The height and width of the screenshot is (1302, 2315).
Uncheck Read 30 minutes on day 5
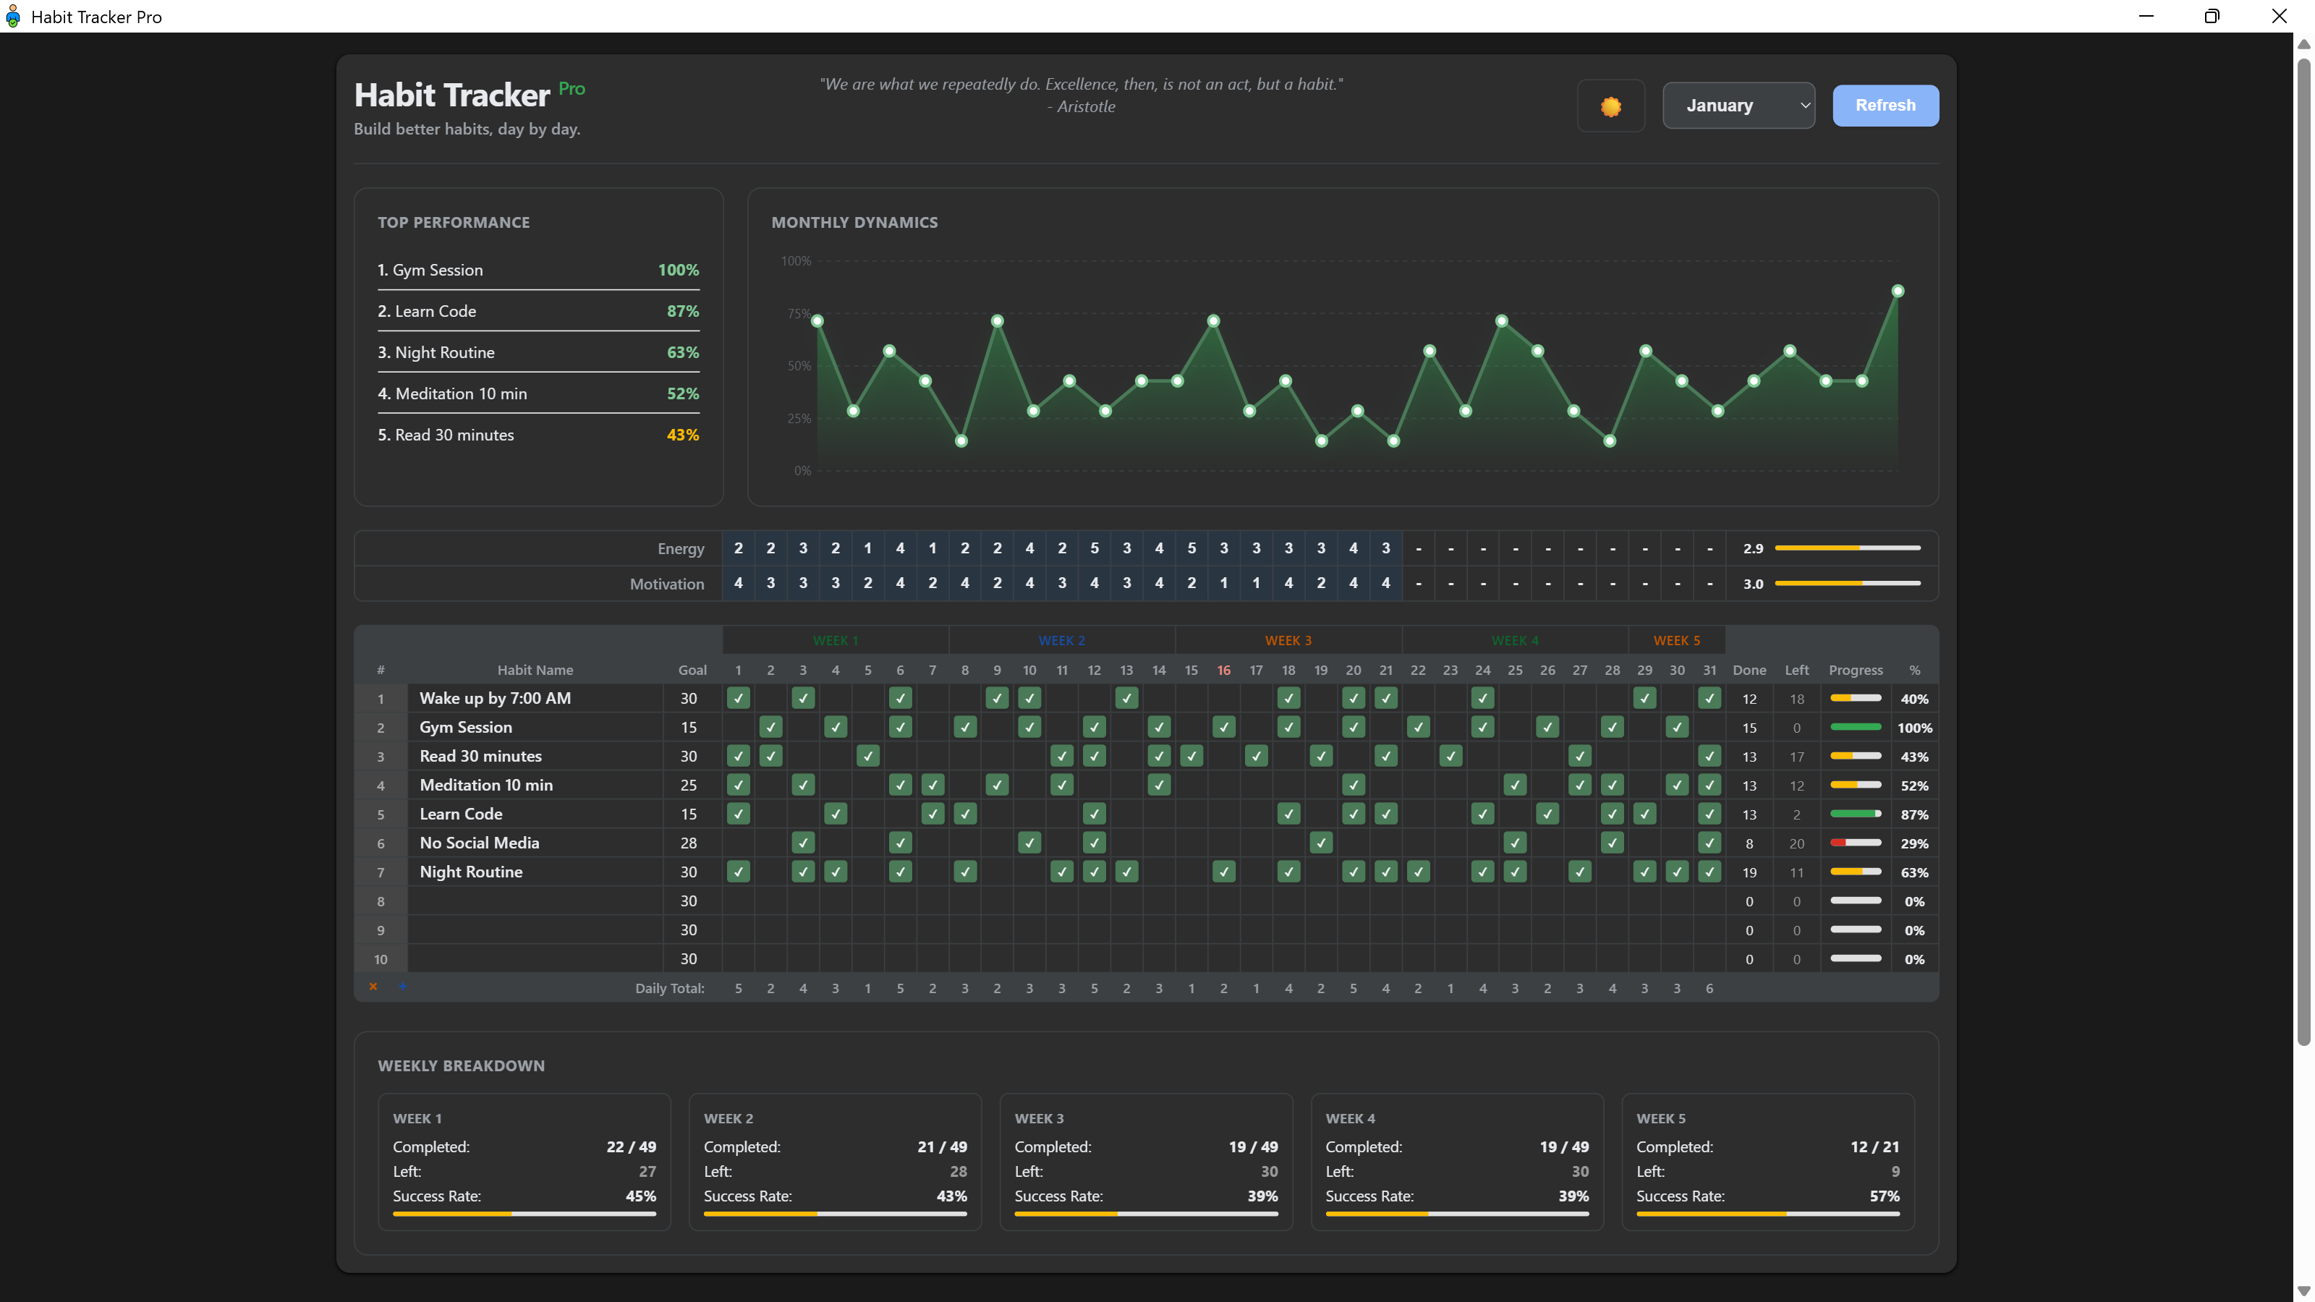(x=867, y=756)
